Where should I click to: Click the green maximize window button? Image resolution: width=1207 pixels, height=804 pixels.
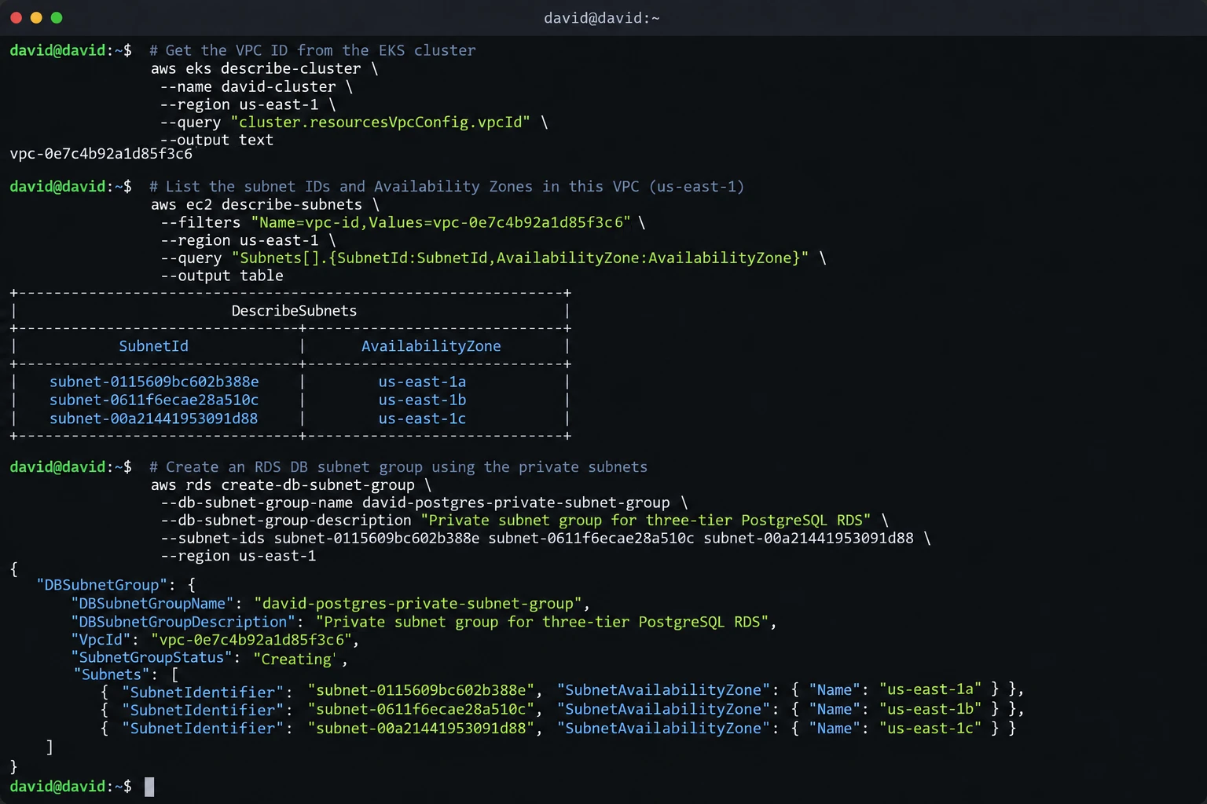click(x=57, y=17)
